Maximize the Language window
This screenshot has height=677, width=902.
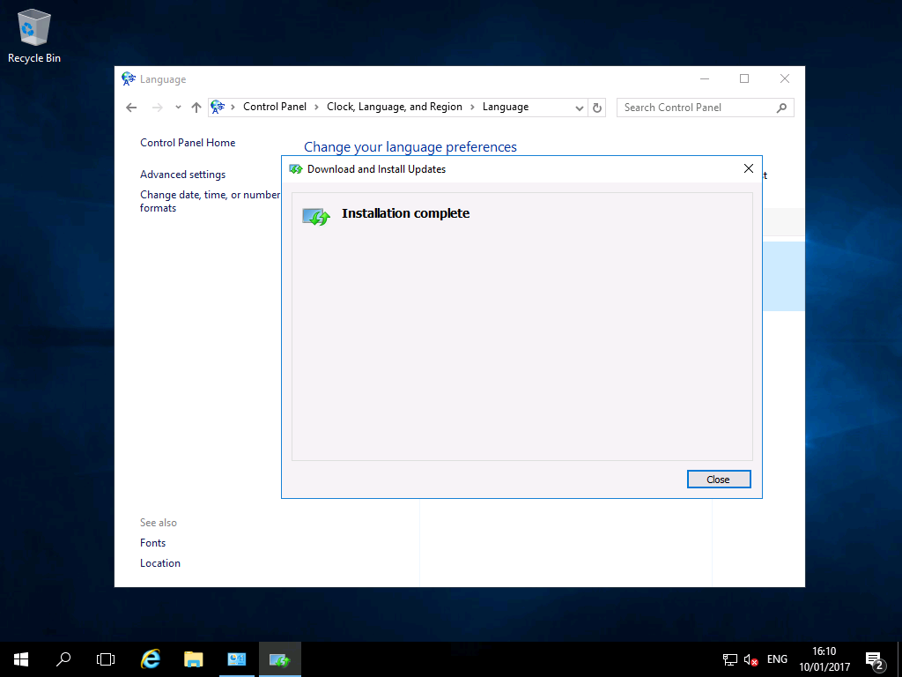[x=744, y=78]
